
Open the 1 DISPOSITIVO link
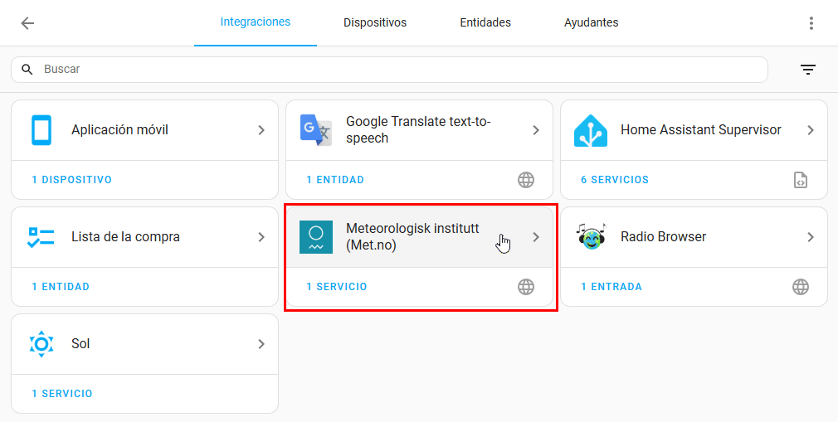pos(71,180)
